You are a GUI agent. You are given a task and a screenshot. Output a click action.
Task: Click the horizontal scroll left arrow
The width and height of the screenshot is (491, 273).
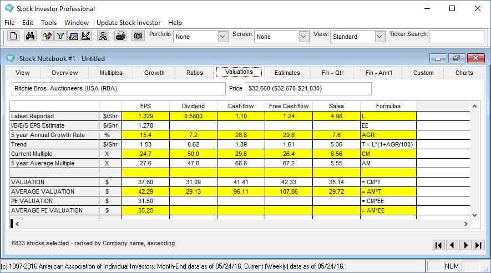coord(17,224)
